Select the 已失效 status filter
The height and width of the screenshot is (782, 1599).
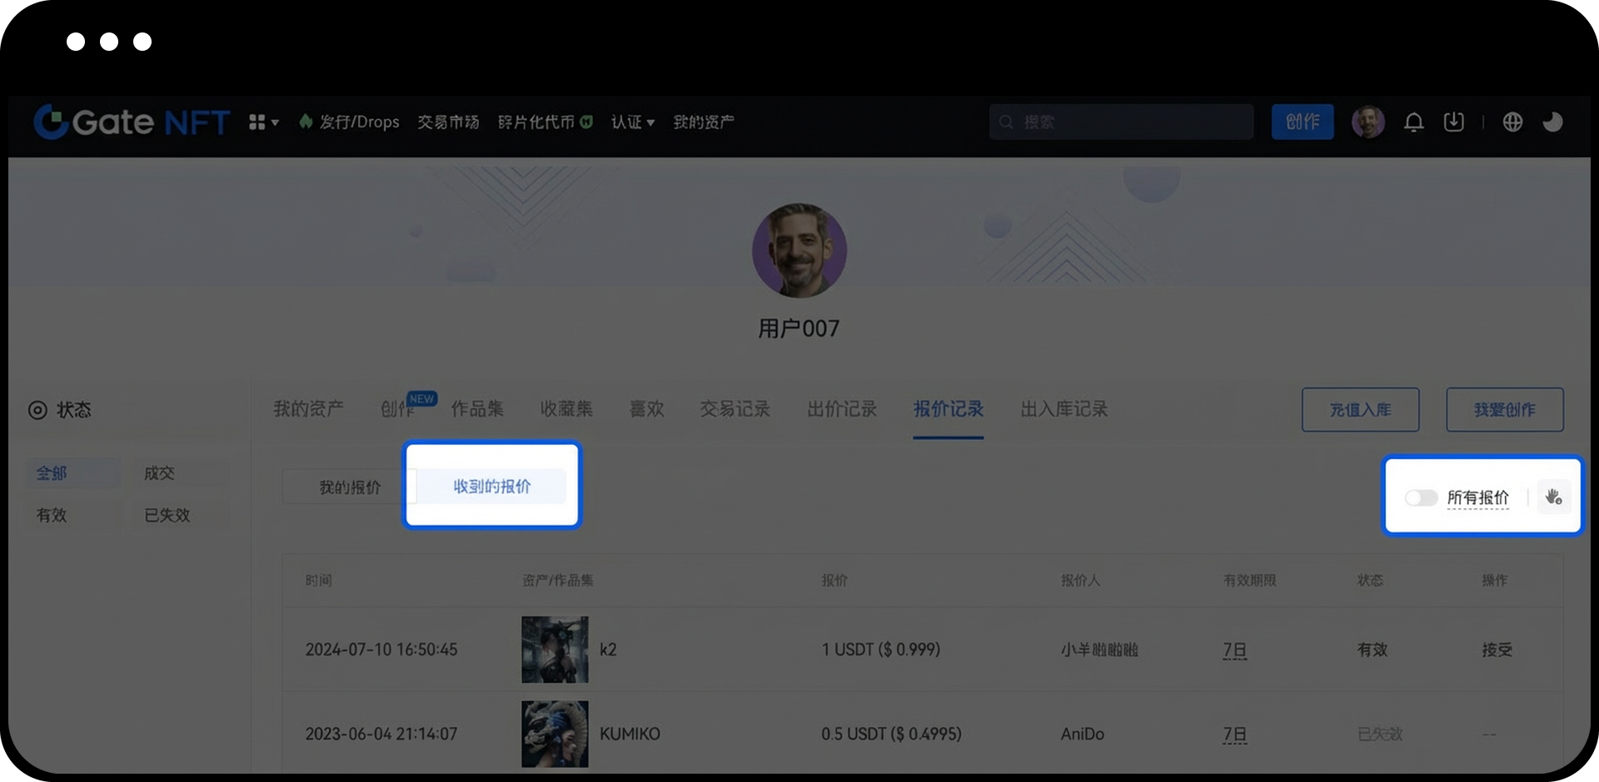(x=166, y=516)
